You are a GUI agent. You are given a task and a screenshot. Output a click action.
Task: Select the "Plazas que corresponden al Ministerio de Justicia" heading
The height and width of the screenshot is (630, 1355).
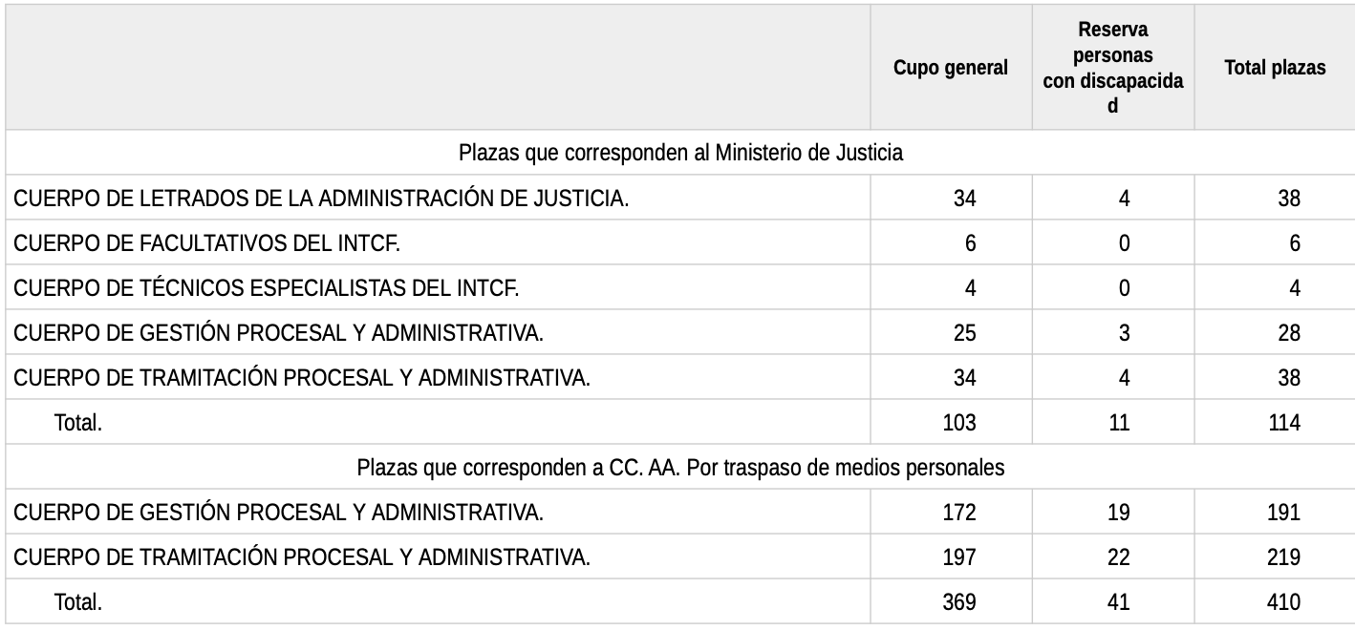(x=680, y=153)
